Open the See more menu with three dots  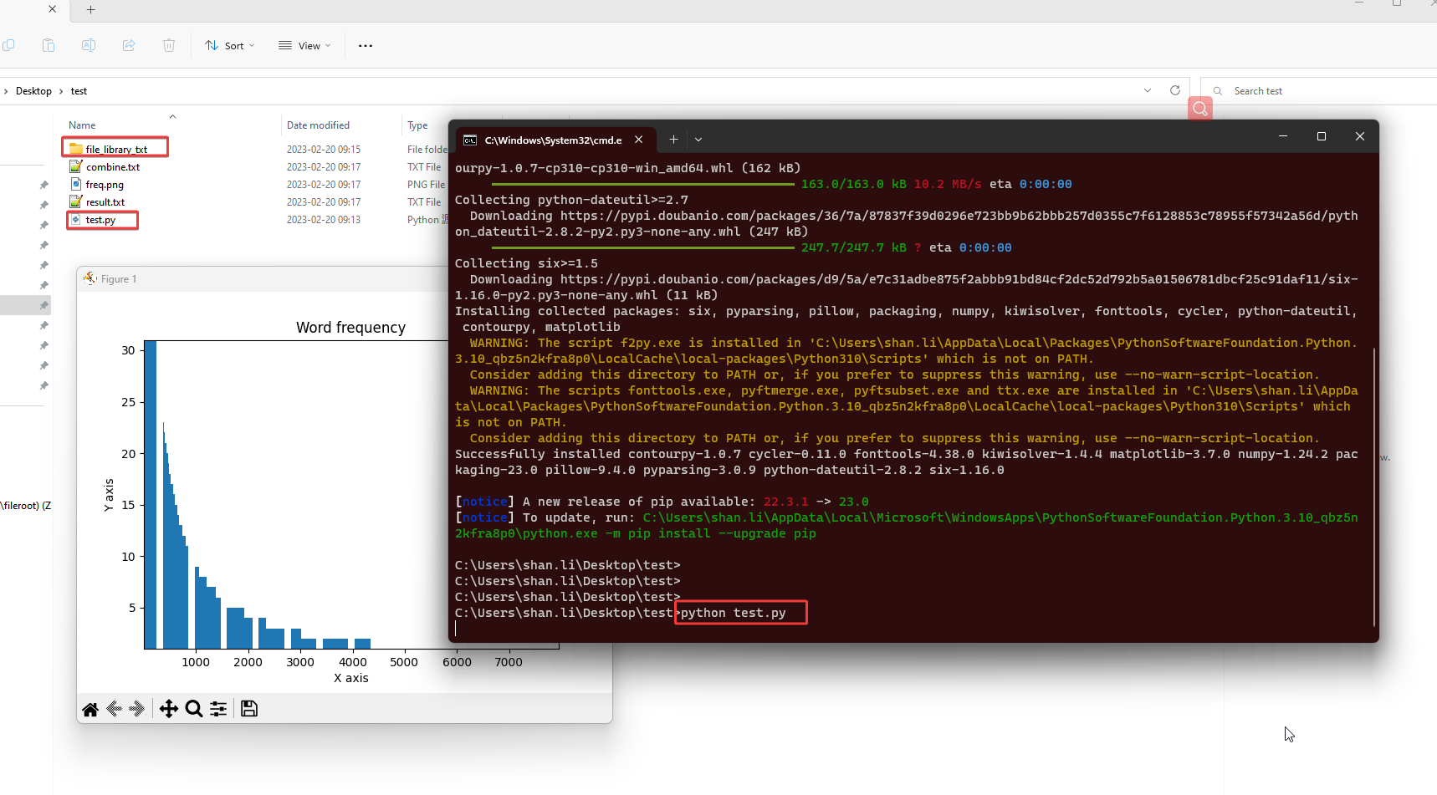click(x=365, y=45)
